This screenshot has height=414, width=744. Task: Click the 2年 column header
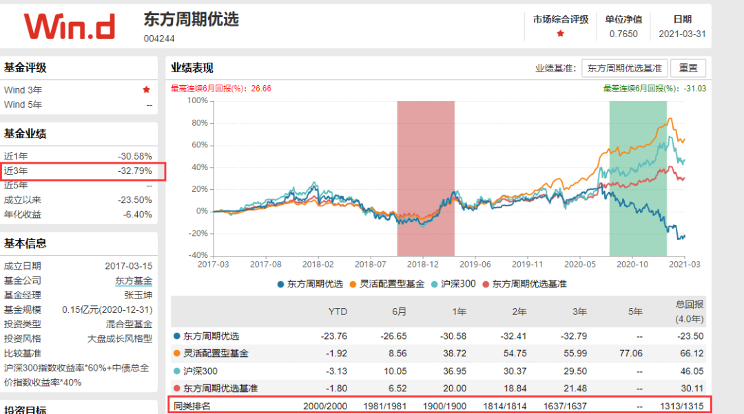coord(519,312)
